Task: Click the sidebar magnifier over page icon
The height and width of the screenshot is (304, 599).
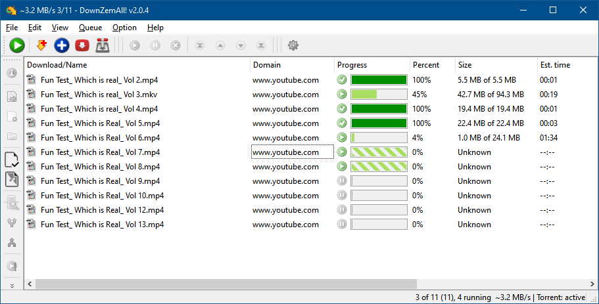Action: coord(12,203)
